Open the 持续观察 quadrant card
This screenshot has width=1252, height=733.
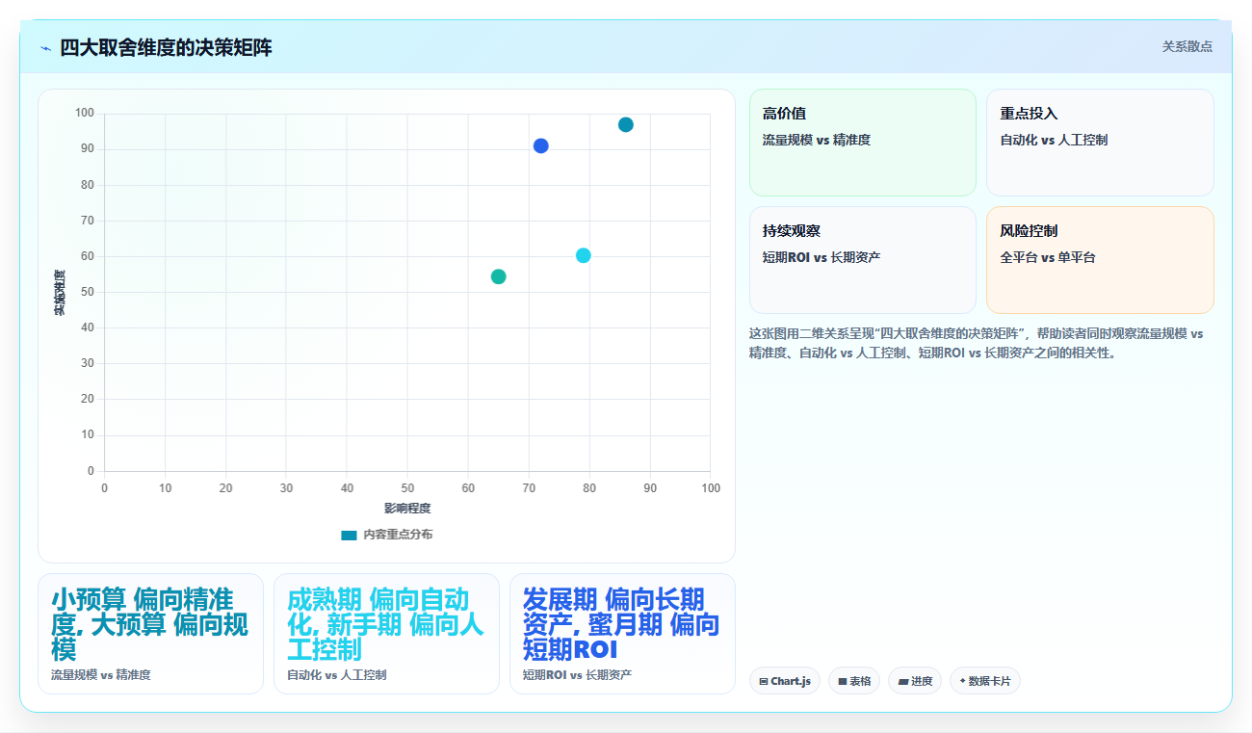point(863,260)
